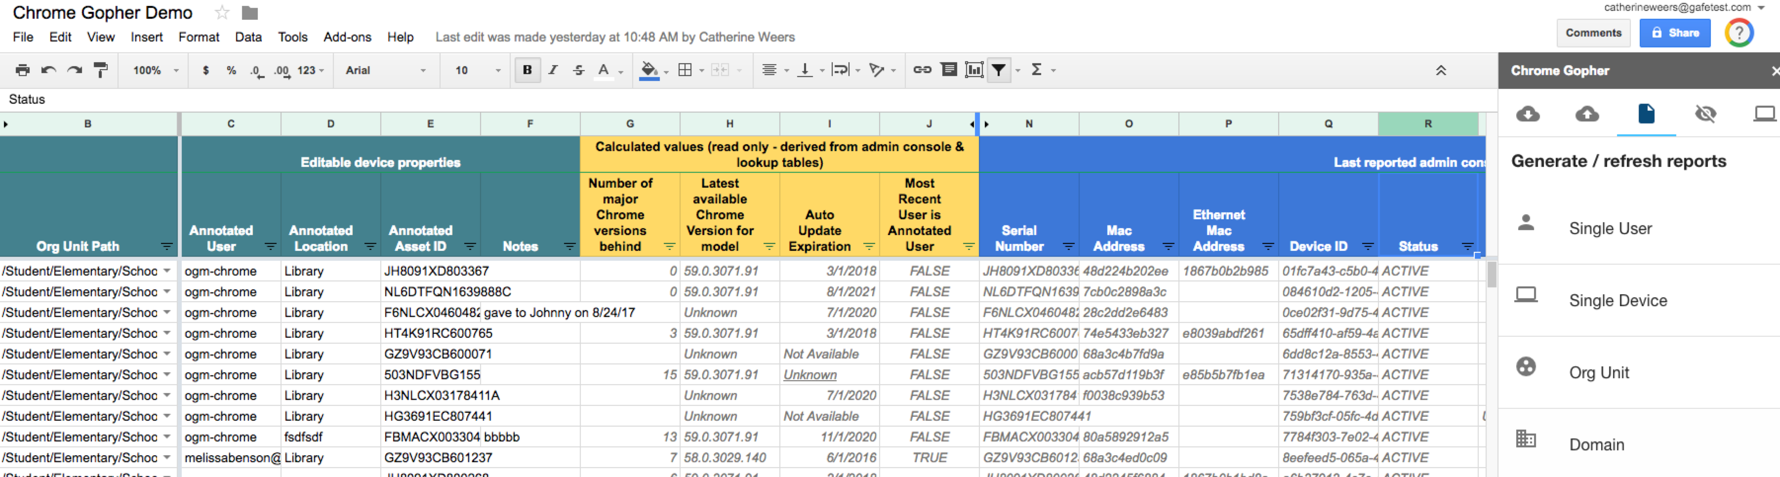Open the Arial font dropdown
The height and width of the screenshot is (477, 1780).
[x=385, y=70]
